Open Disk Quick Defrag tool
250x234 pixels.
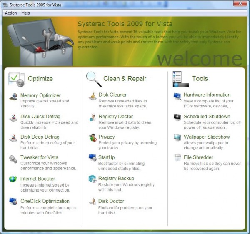point(40,117)
